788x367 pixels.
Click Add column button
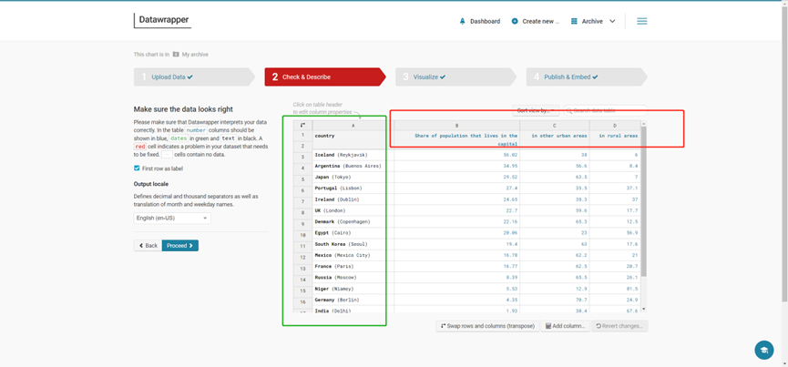pyautogui.click(x=566, y=326)
